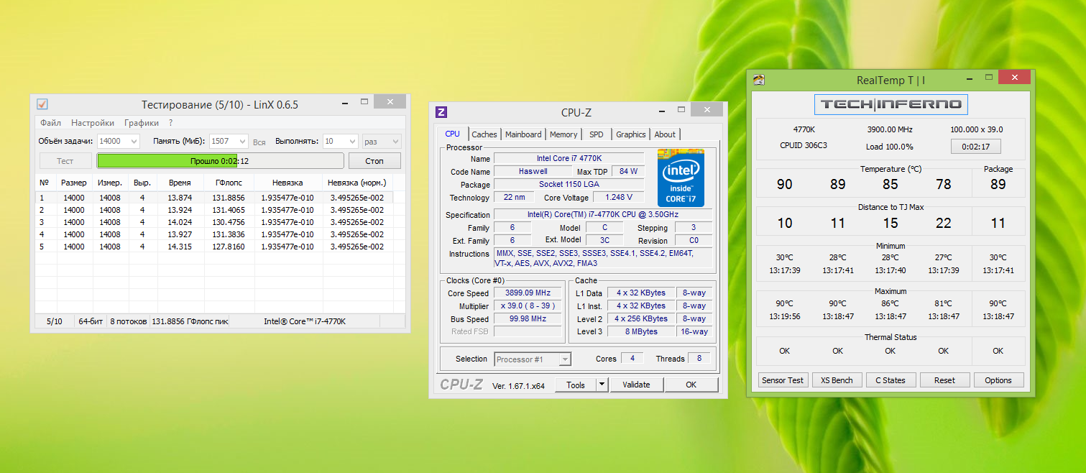Select LinX result row 1 with 131.8856 GFlops

click(x=214, y=198)
